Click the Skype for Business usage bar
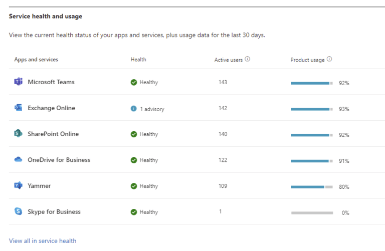 pyautogui.click(x=311, y=213)
